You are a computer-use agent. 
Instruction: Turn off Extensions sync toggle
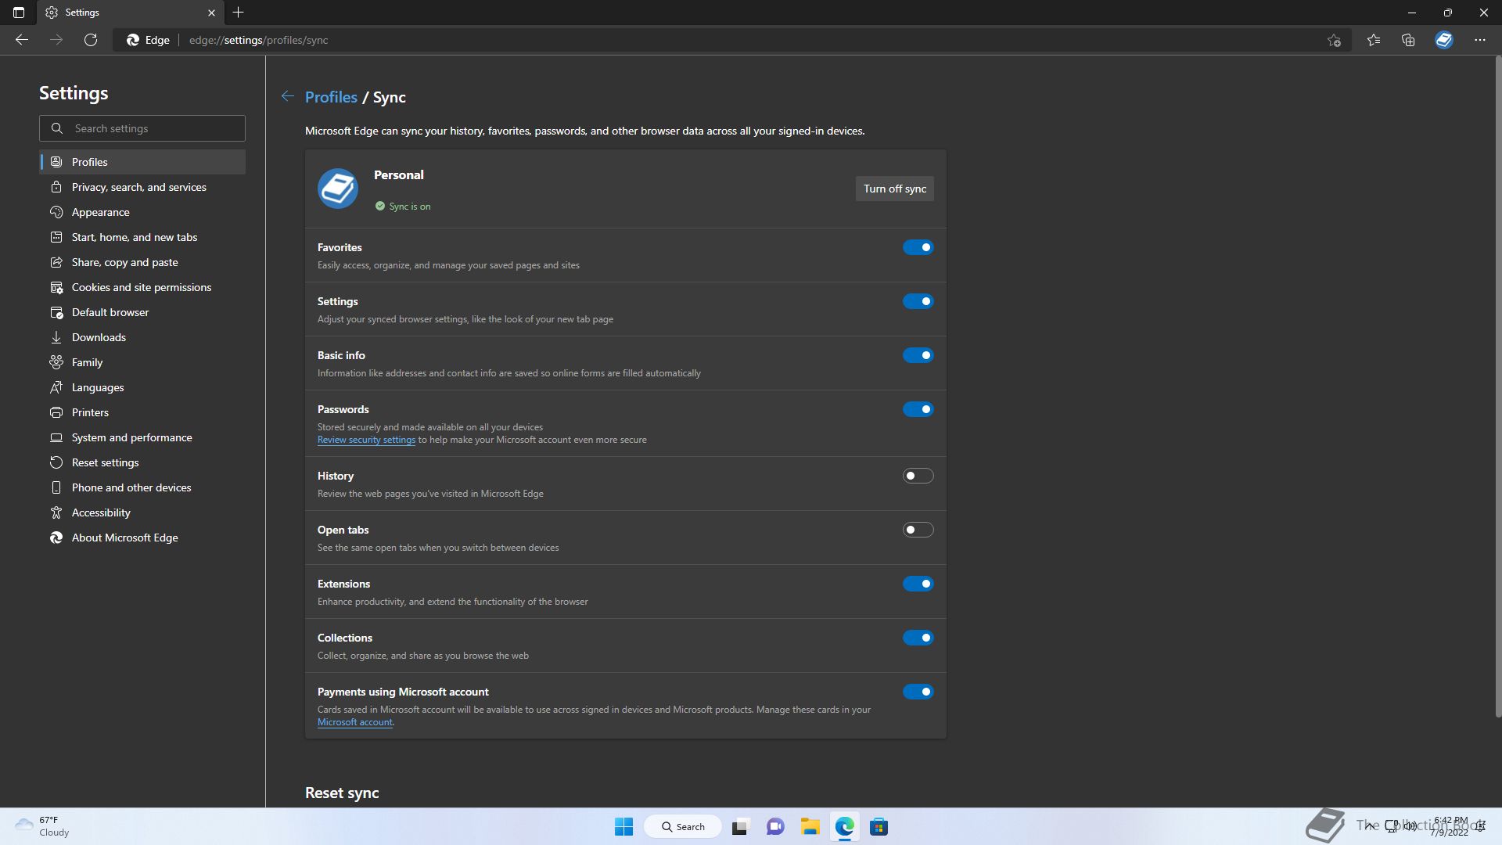tap(918, 584)
